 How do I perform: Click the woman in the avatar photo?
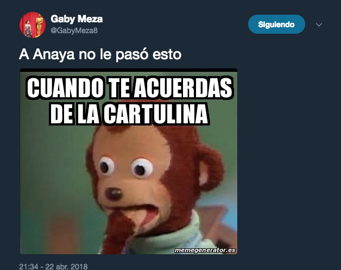28,28
